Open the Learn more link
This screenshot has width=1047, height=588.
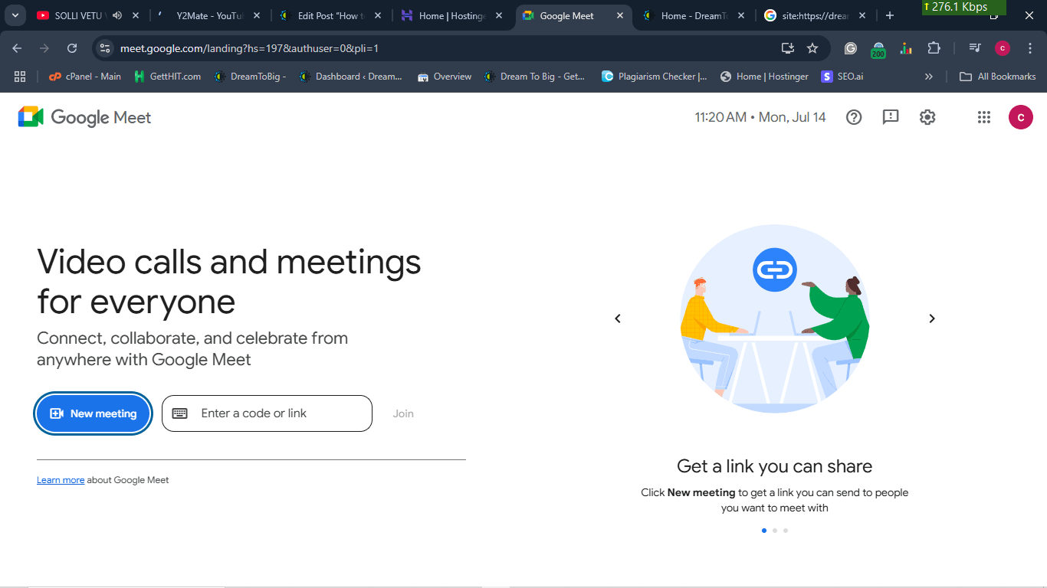click(x=61, y=480)
